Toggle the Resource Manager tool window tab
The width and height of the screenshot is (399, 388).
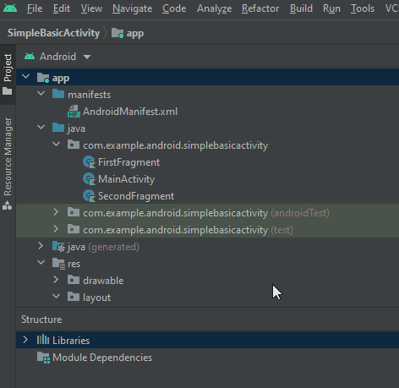[8, 156]
